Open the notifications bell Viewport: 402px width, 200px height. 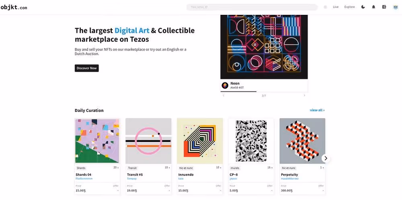tap(373, 7)
